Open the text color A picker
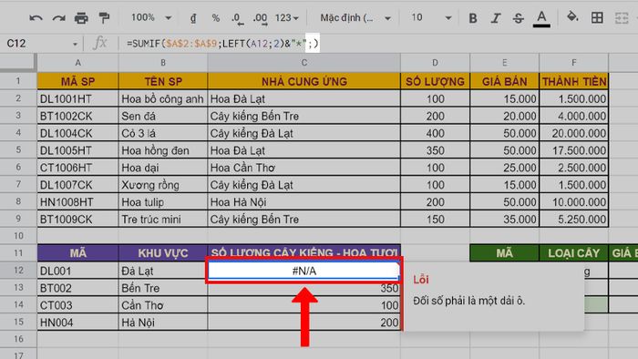This screenshot has width=638, height=359. point(541,19)
